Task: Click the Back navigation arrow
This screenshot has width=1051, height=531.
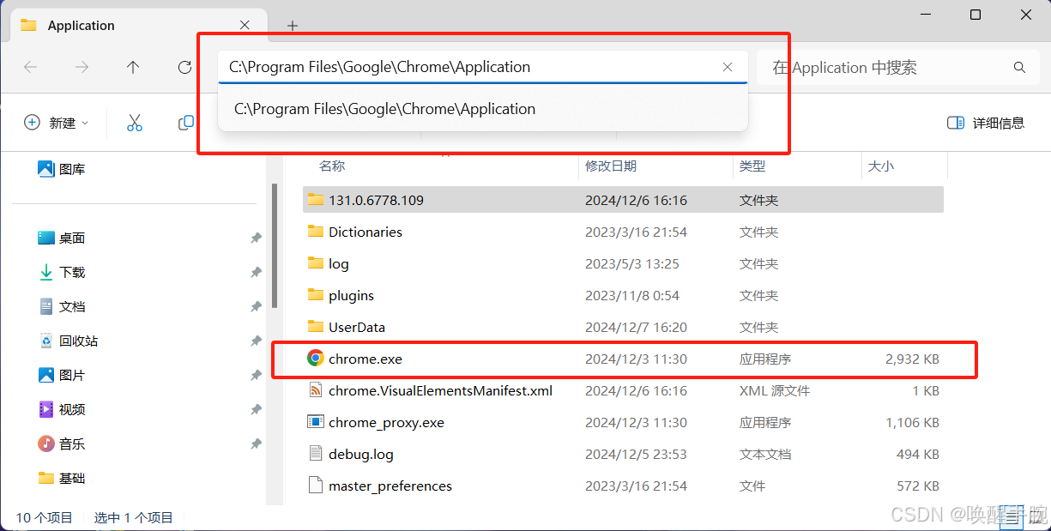Action: pos(31,67)
